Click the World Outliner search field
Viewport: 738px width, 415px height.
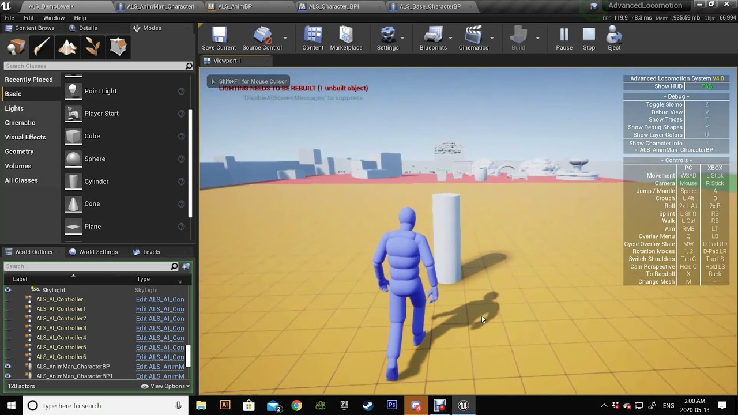coord(91,266)
